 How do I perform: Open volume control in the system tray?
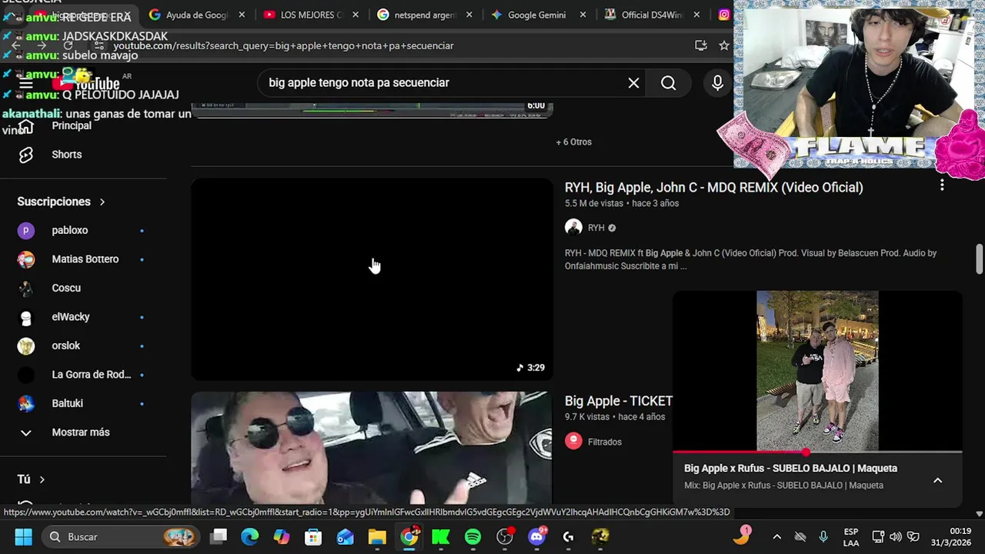pyautogui.click(x=895, y=536)
